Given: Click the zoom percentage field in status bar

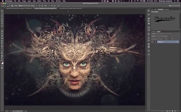Looking at the screenshot, I should 7,111.
